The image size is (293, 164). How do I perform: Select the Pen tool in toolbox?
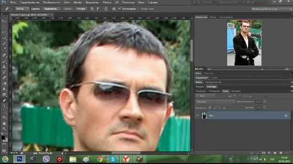pos(4,101)
